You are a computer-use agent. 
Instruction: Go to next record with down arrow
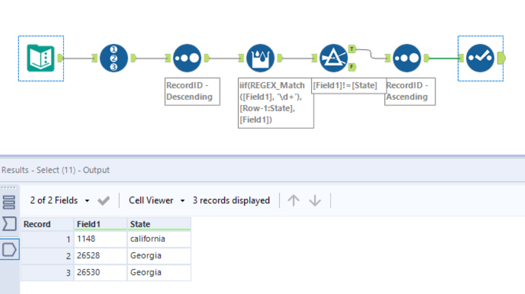[x=315, y=200]
